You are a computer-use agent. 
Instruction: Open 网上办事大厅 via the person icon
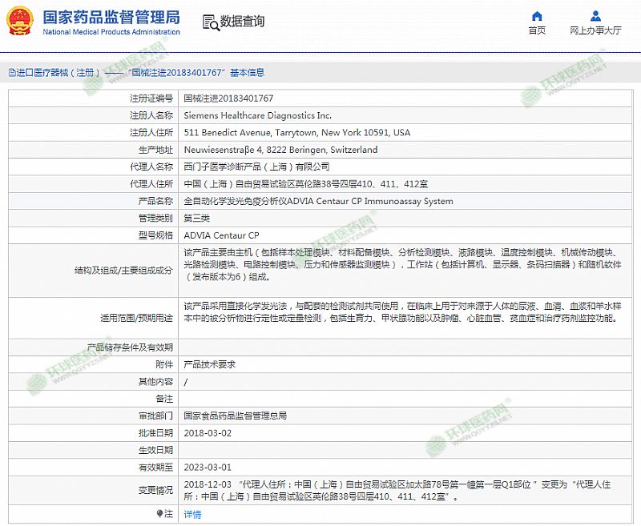tap(595, 16)
